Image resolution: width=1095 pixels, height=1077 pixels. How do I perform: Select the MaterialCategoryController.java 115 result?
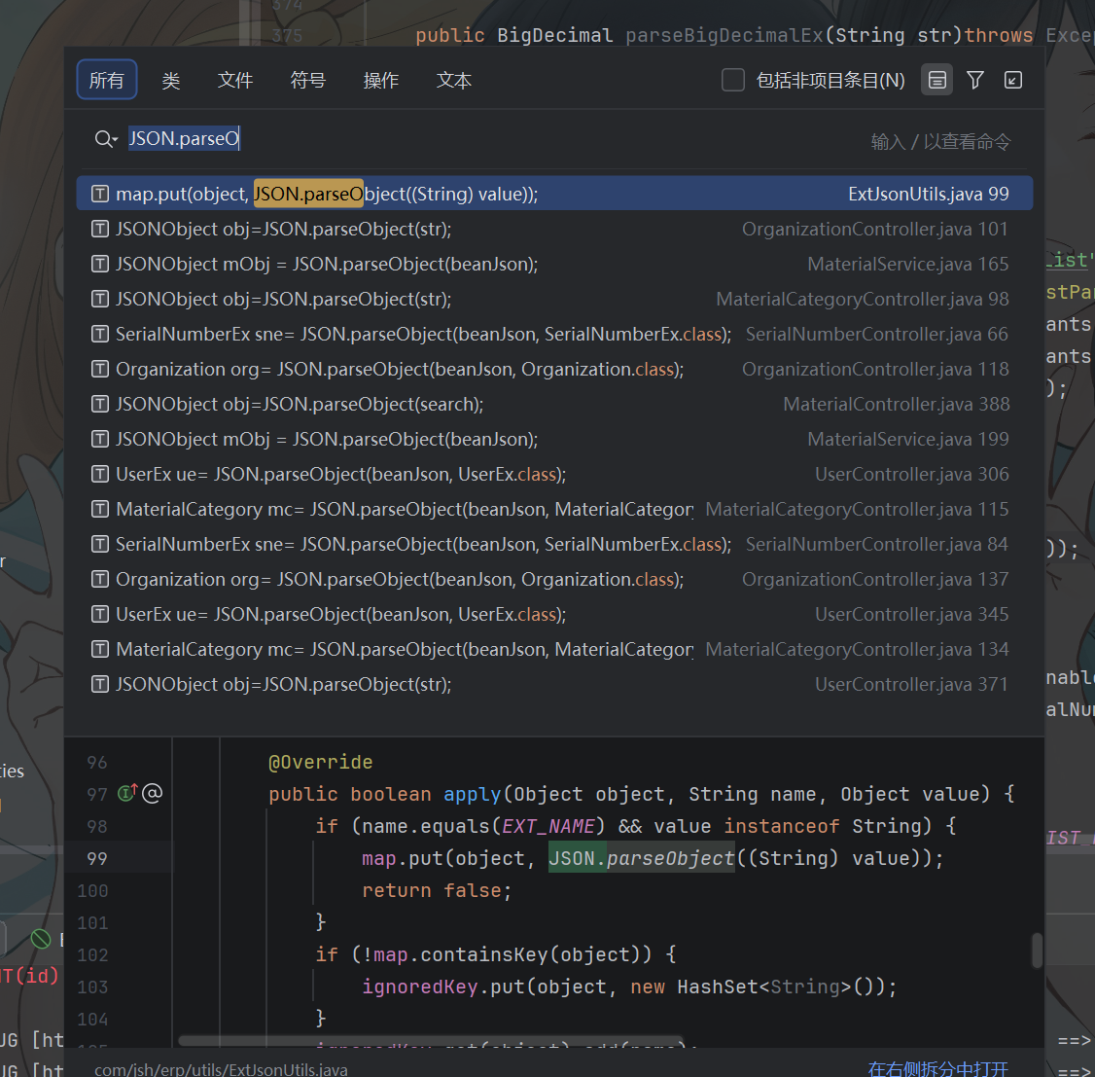click(554, 509)
